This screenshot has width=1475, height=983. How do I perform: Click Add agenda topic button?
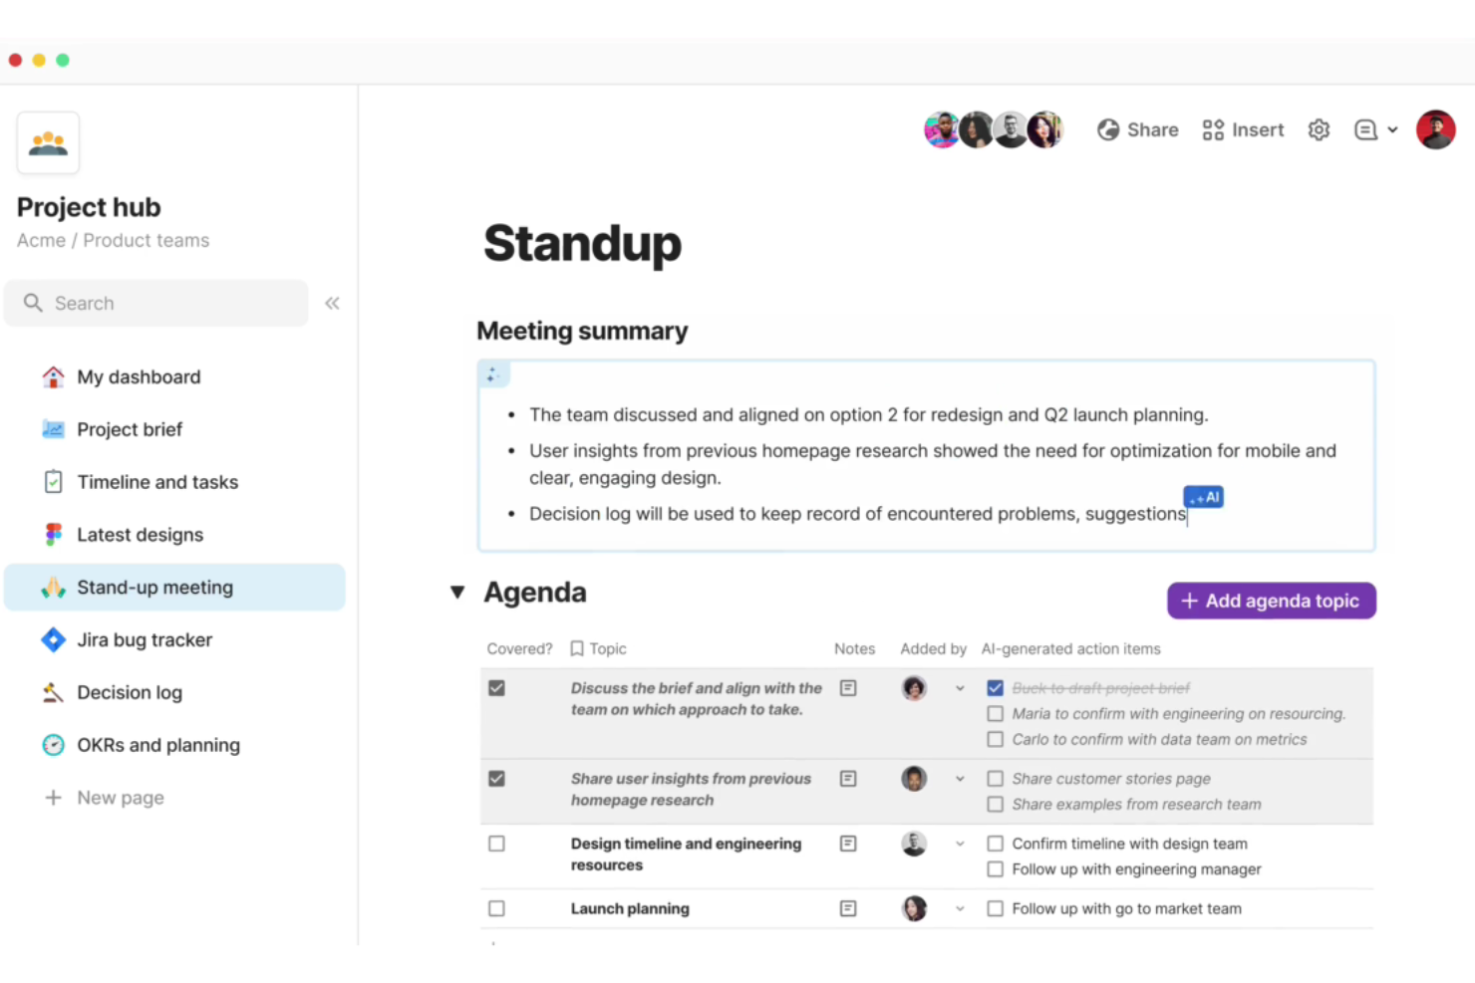1272,601
